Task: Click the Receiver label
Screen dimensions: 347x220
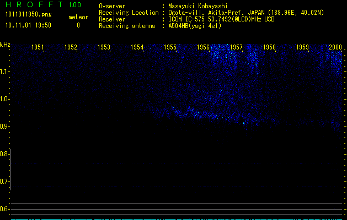Action: [x=112, y=19]
